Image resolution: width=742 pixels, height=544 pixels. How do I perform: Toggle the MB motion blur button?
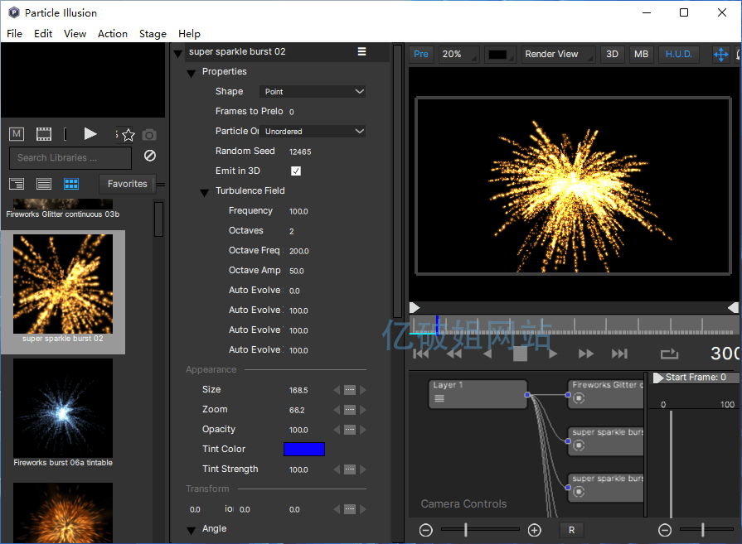coord(641,55)
